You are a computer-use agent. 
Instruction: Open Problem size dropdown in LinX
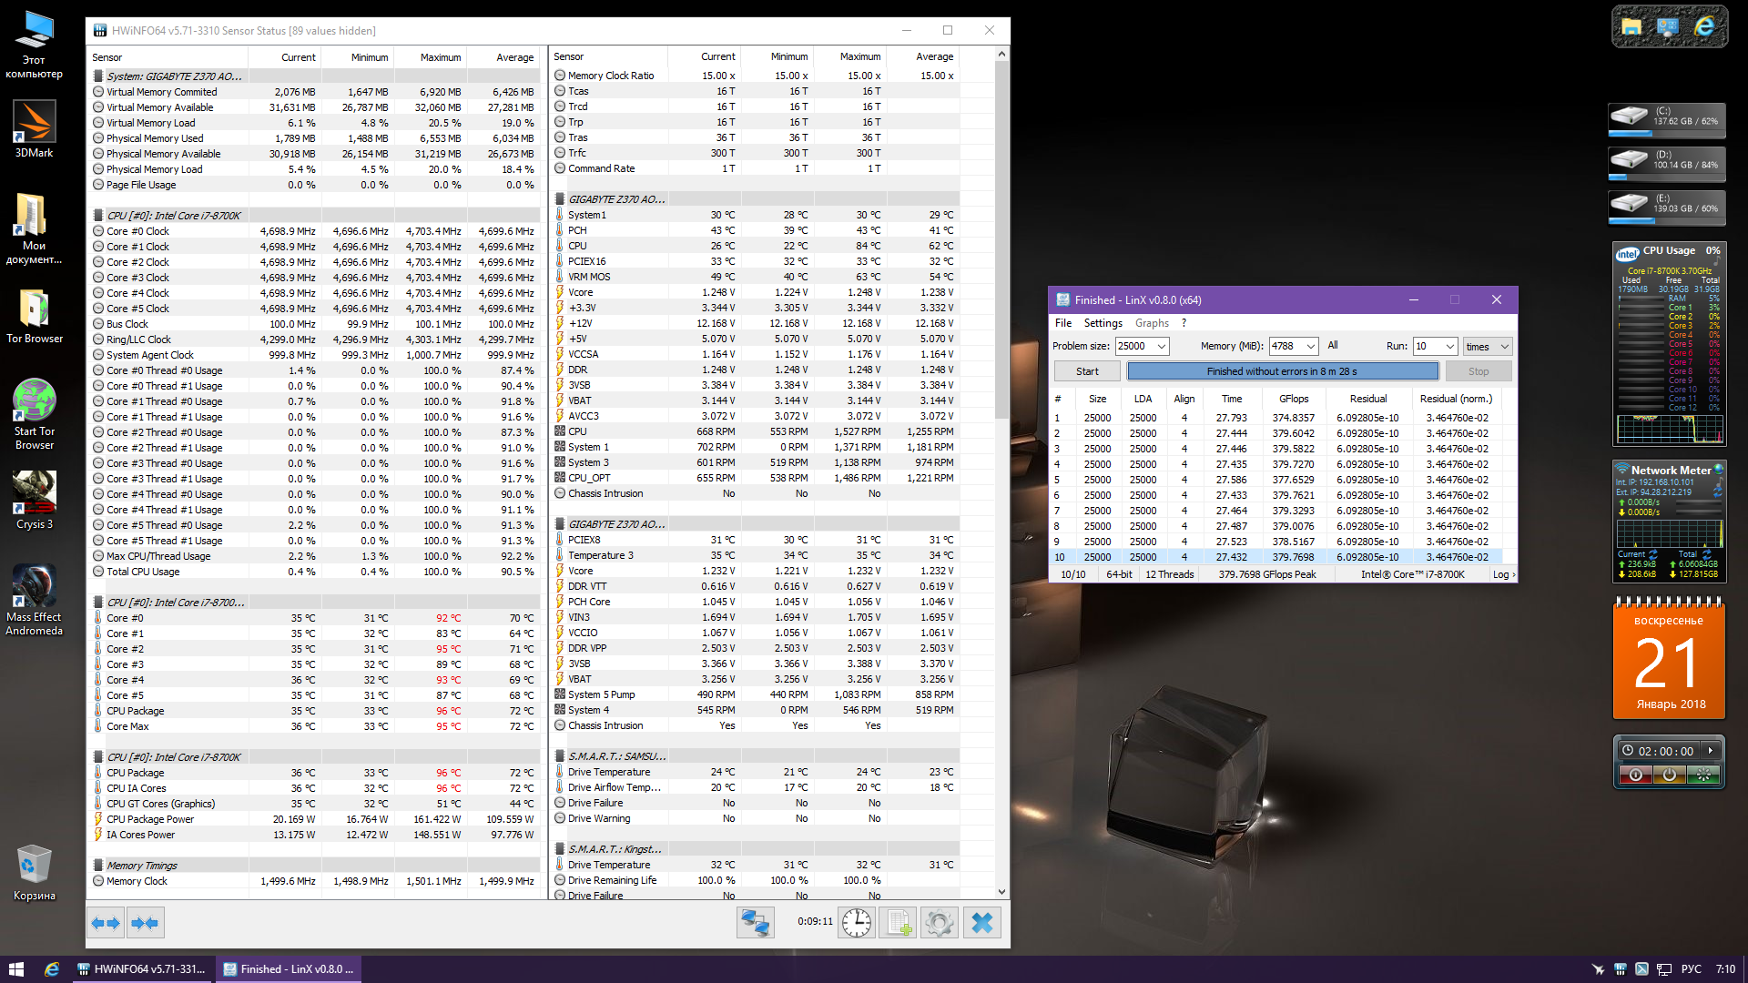click(x=1161, y=346)
